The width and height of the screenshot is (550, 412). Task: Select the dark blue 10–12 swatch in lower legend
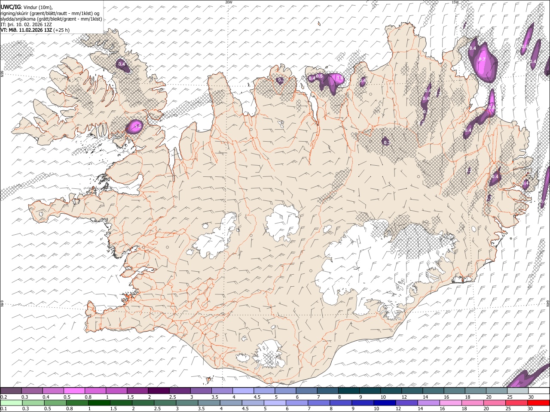(x=384, y=403)
